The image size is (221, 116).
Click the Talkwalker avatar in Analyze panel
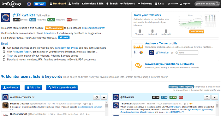click(x=152, y=52)
